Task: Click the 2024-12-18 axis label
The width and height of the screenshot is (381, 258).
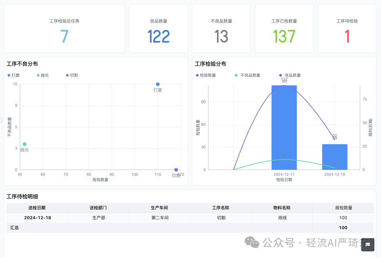Action: coord(334,174)
